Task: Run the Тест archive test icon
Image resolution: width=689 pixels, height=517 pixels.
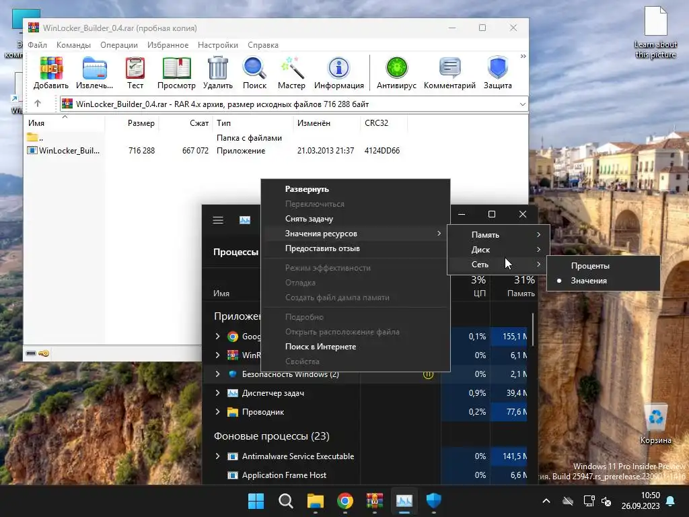Action: pos(135,73)
